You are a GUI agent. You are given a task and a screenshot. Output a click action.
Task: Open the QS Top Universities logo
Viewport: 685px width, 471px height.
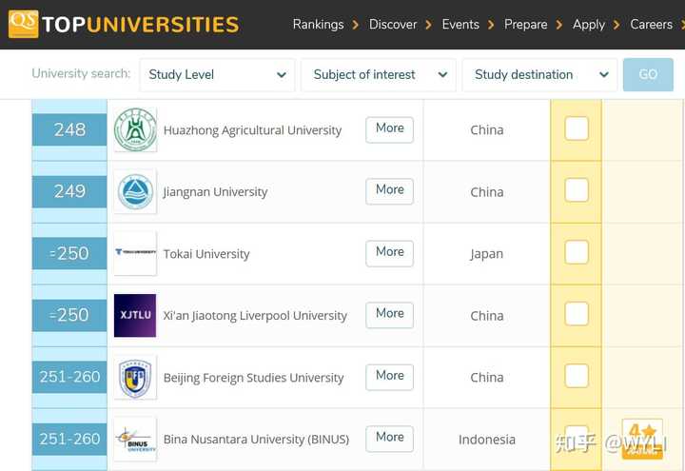coord(124,24)
